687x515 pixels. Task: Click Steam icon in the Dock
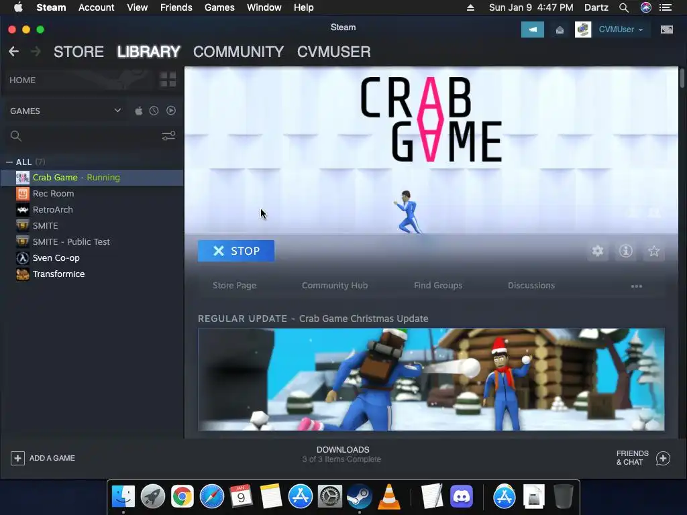point(360,496)
